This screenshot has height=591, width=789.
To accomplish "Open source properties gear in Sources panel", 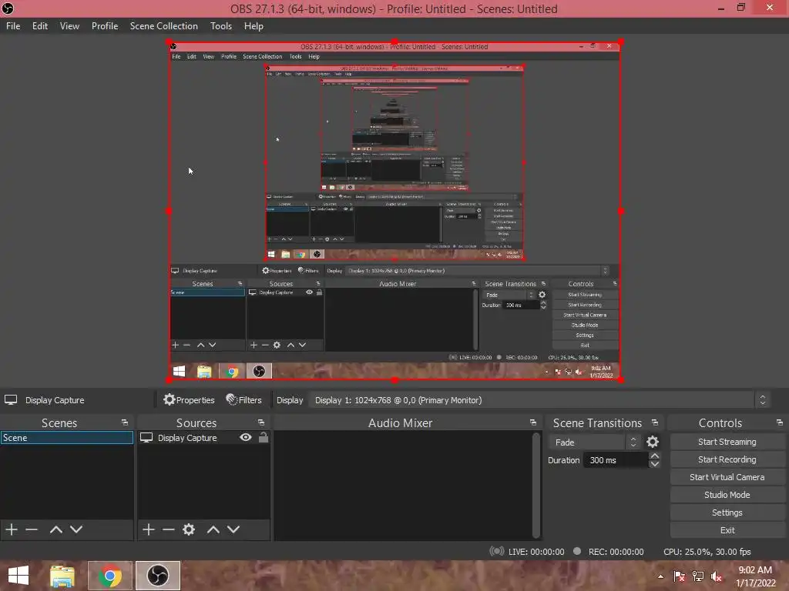I will pos(189,529).
